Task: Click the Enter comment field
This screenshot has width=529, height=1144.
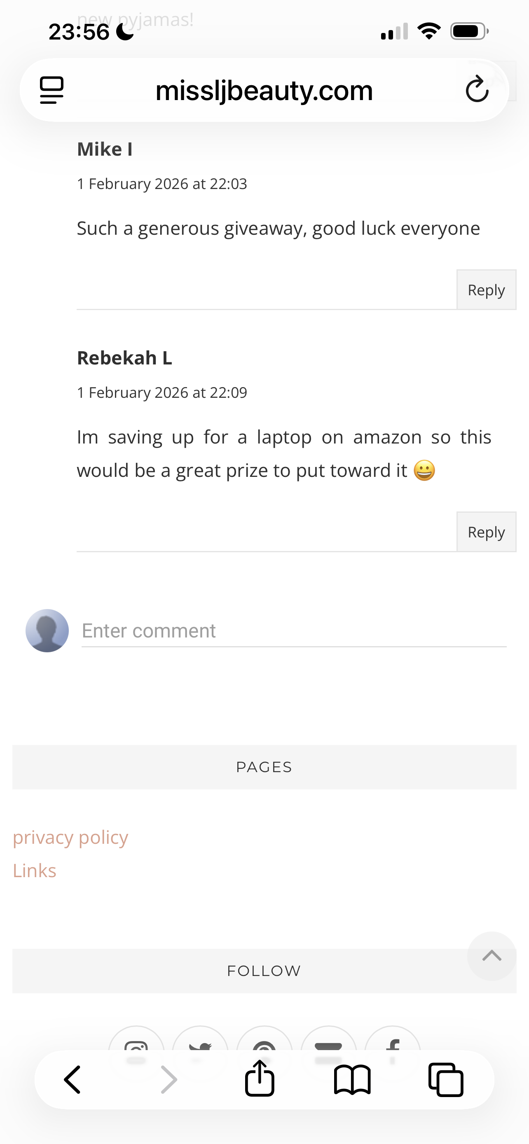Action: pos(293,631)
